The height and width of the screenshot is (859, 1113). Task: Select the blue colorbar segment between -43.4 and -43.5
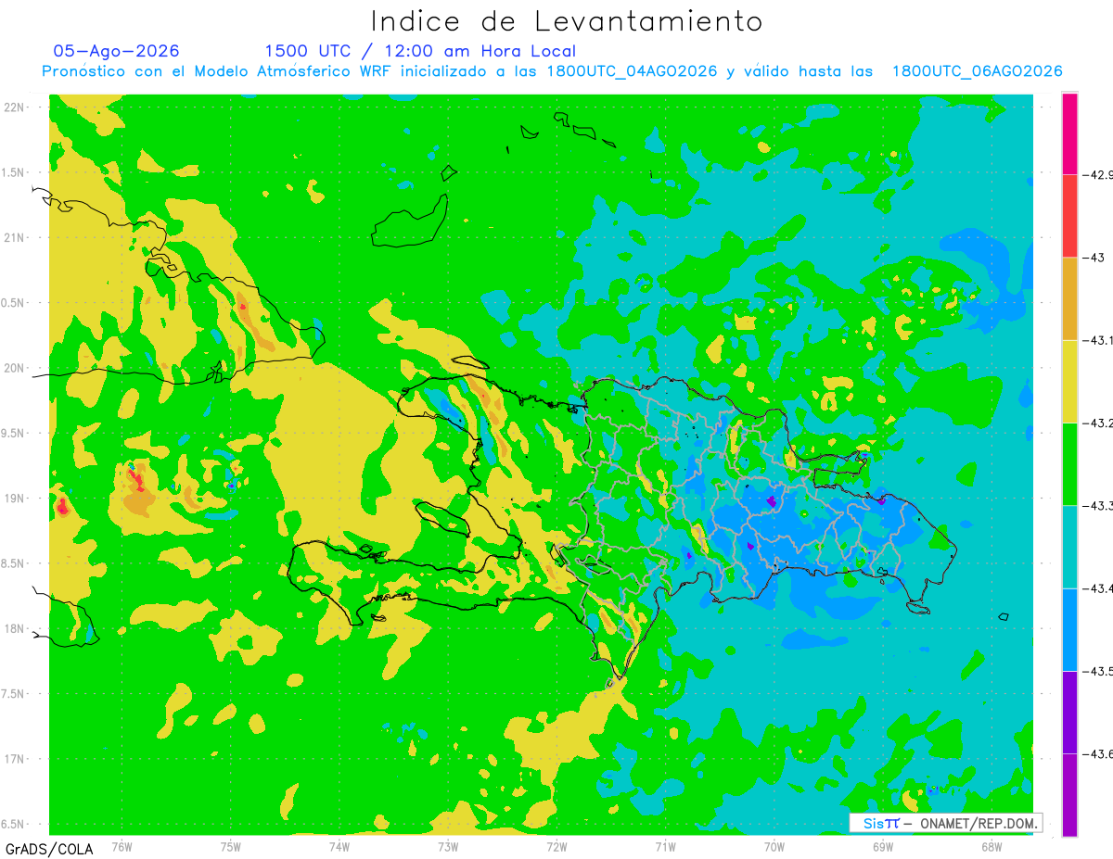pyautogui.click(x=1069, y=629)
